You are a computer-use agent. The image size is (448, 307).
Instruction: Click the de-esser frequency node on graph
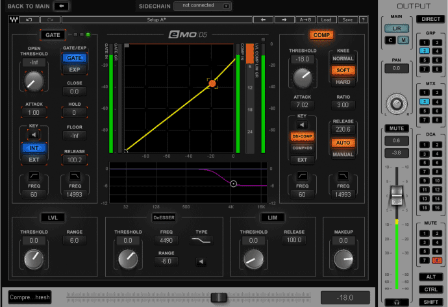[234, 184]
